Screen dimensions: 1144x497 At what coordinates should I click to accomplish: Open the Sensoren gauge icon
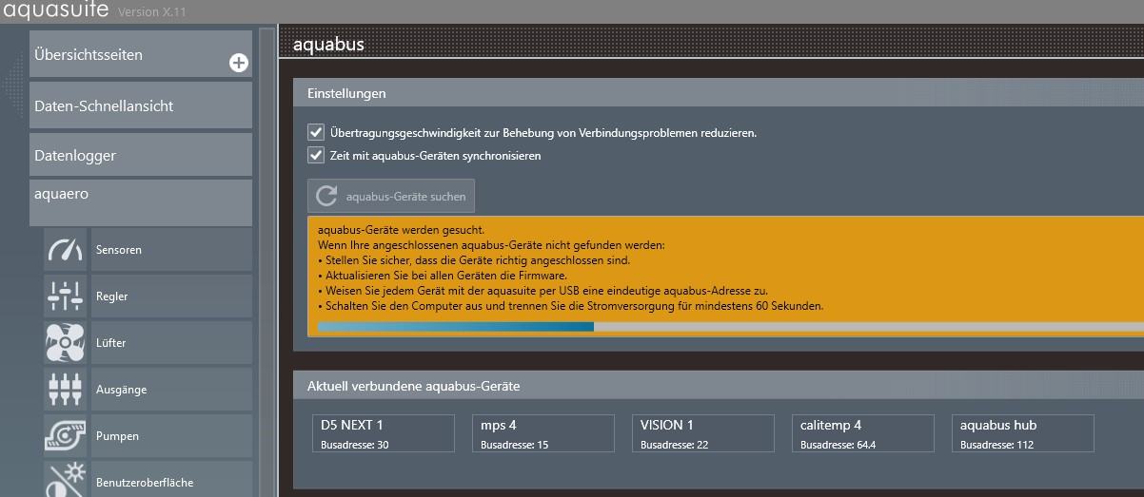tap(65, 250)
